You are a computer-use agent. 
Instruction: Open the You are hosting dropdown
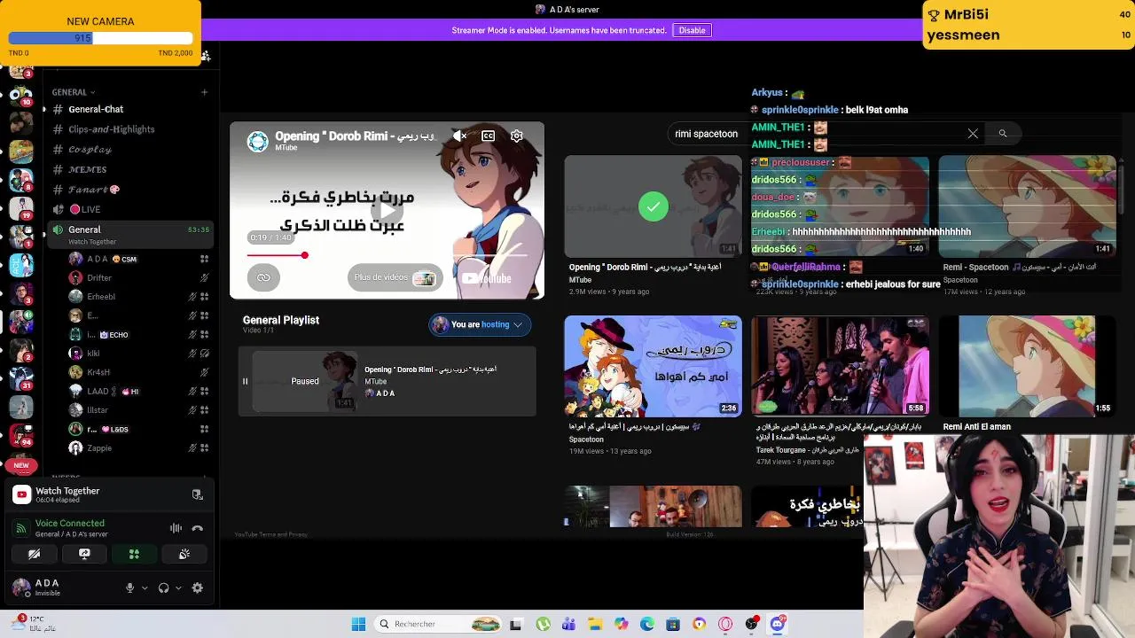[x=479, y=325]
